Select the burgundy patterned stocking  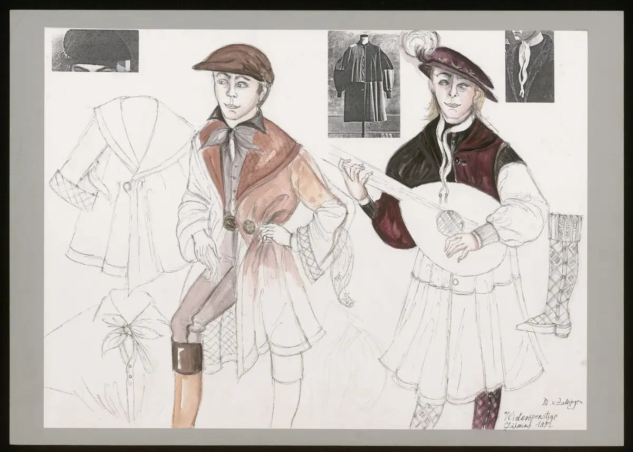pos(486,409)
